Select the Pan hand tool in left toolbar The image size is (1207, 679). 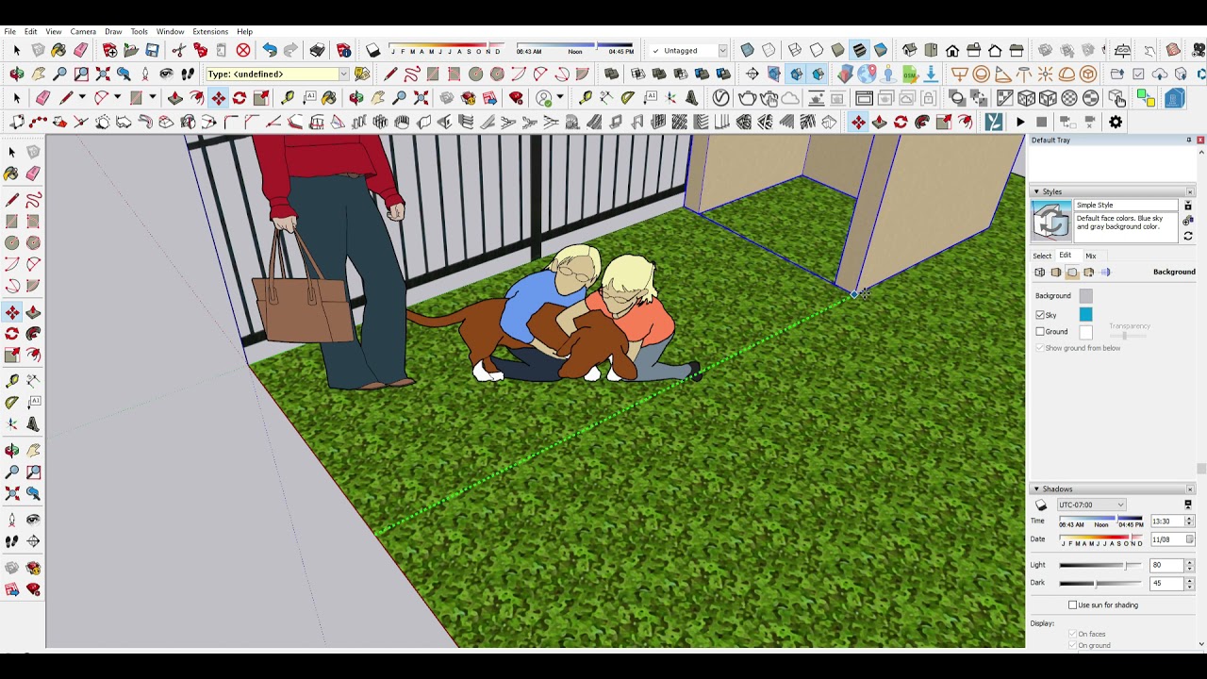[x=33, y=450]
